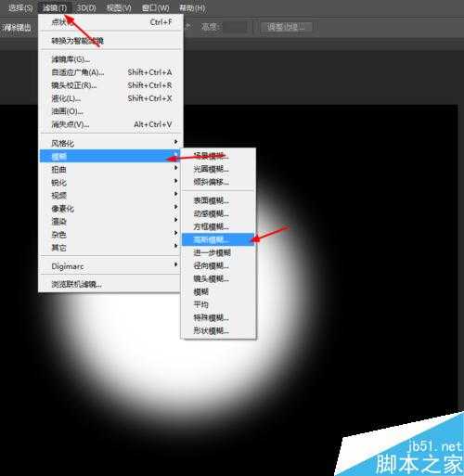Image resolution: width=464 pixels, height=476 pixels.
Task: Open the 3D(D) menu
Action: 86,7
